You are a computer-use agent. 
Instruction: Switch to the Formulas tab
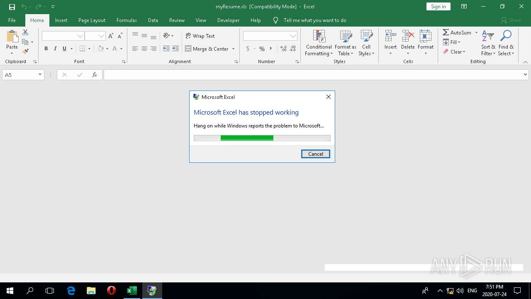pos(127,20)
